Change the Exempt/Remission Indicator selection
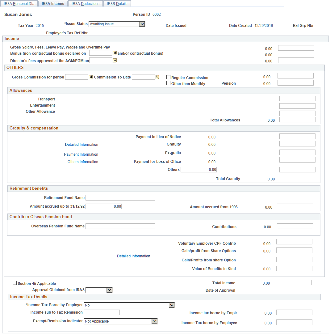330x334 pixels. (x=154, y=321)
